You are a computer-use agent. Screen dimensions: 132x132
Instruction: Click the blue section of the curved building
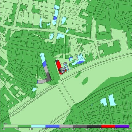coord(45,64)
